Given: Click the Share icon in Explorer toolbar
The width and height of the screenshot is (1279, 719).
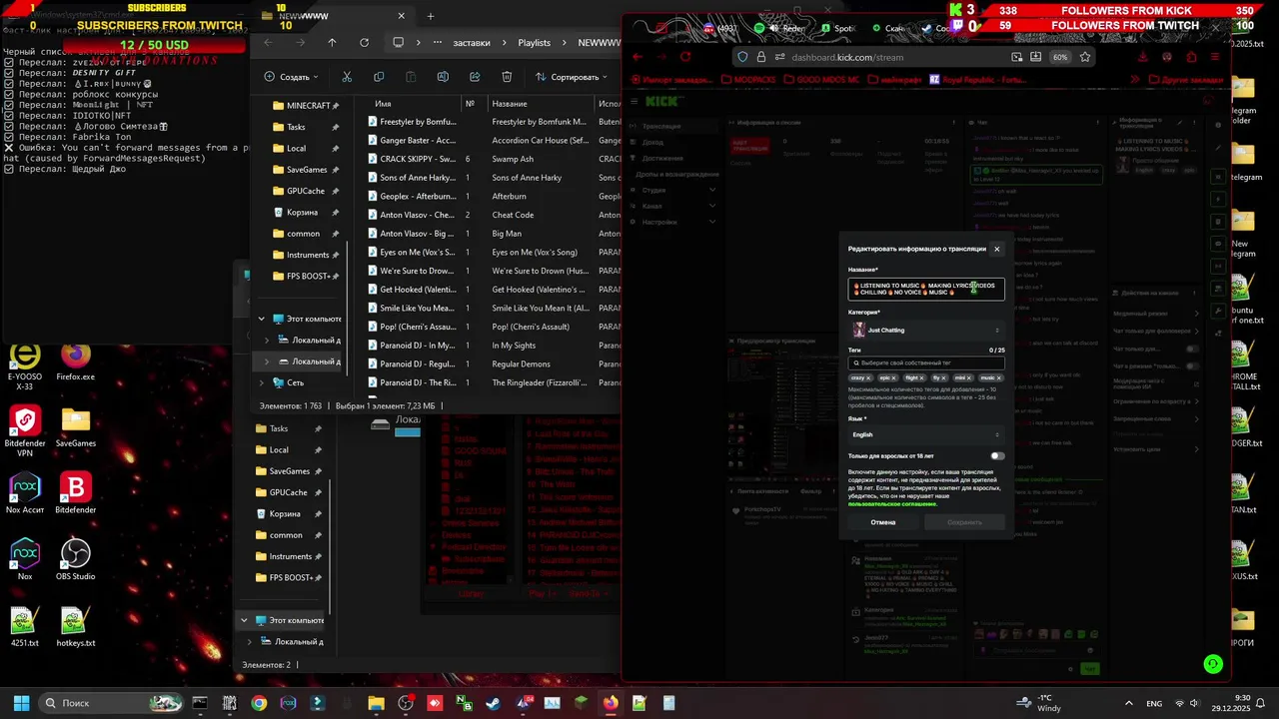Looking at the screenshot, I should point(475,77).
